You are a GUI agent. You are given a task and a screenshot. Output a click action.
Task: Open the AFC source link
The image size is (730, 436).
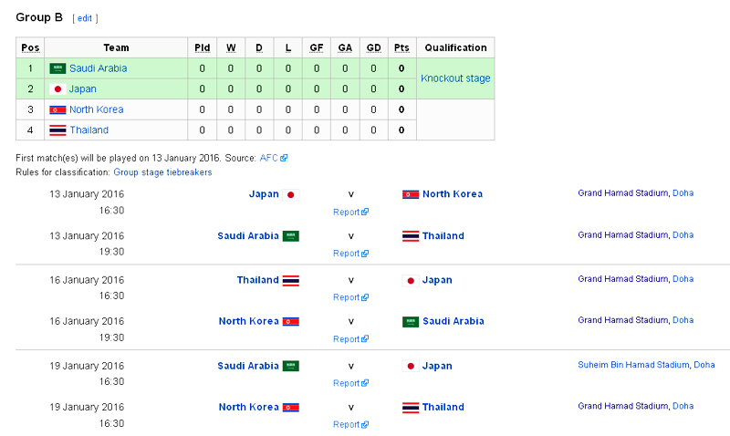[269, 158]
